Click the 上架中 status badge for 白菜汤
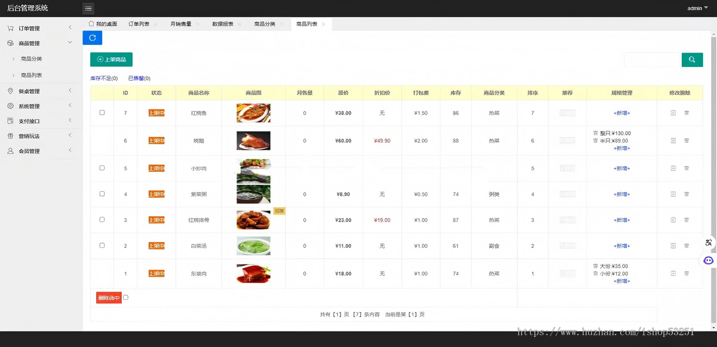 tap(156, 245)
